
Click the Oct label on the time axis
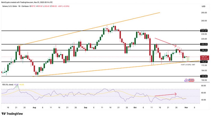point(135,108)
